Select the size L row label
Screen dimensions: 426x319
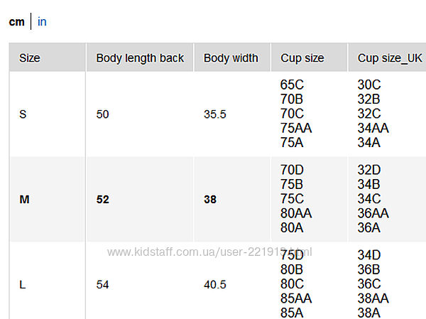pos(23,284)
